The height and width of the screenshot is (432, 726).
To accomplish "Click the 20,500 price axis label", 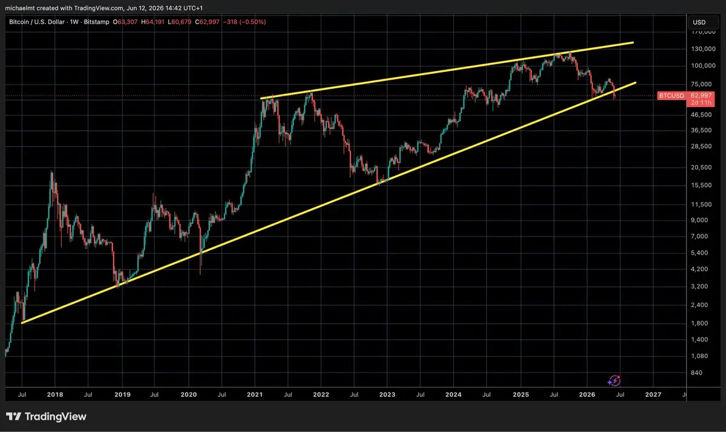I will coord(703,167).
